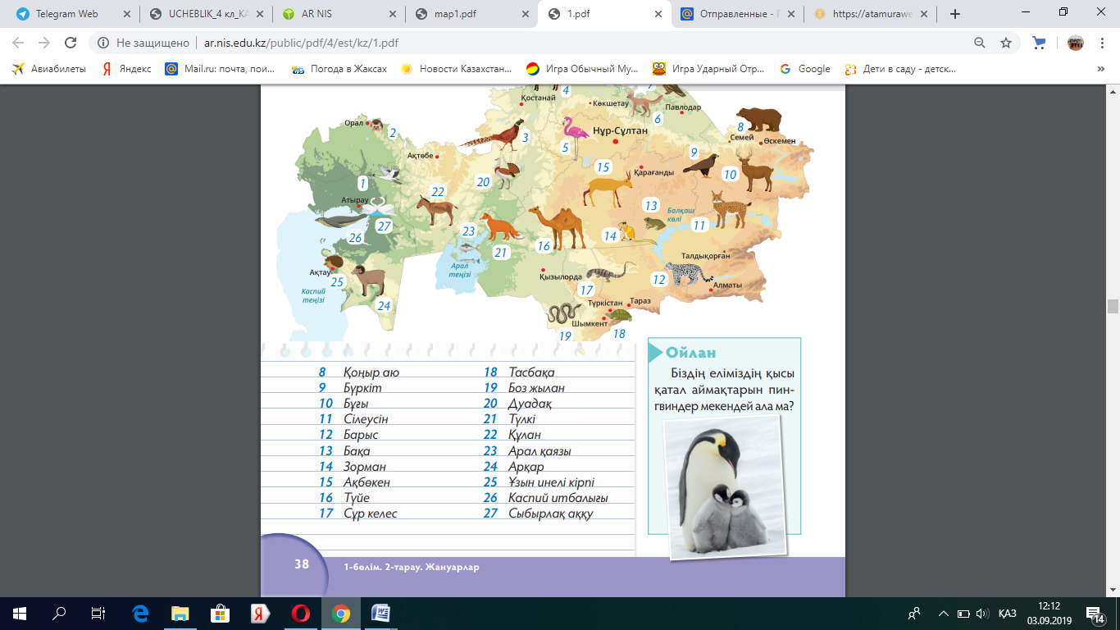Screen dimensions: 1120x630
Task: Click the 'Тасбақа' legend entry
Action: pyautogui.click(x=531, y=372)
